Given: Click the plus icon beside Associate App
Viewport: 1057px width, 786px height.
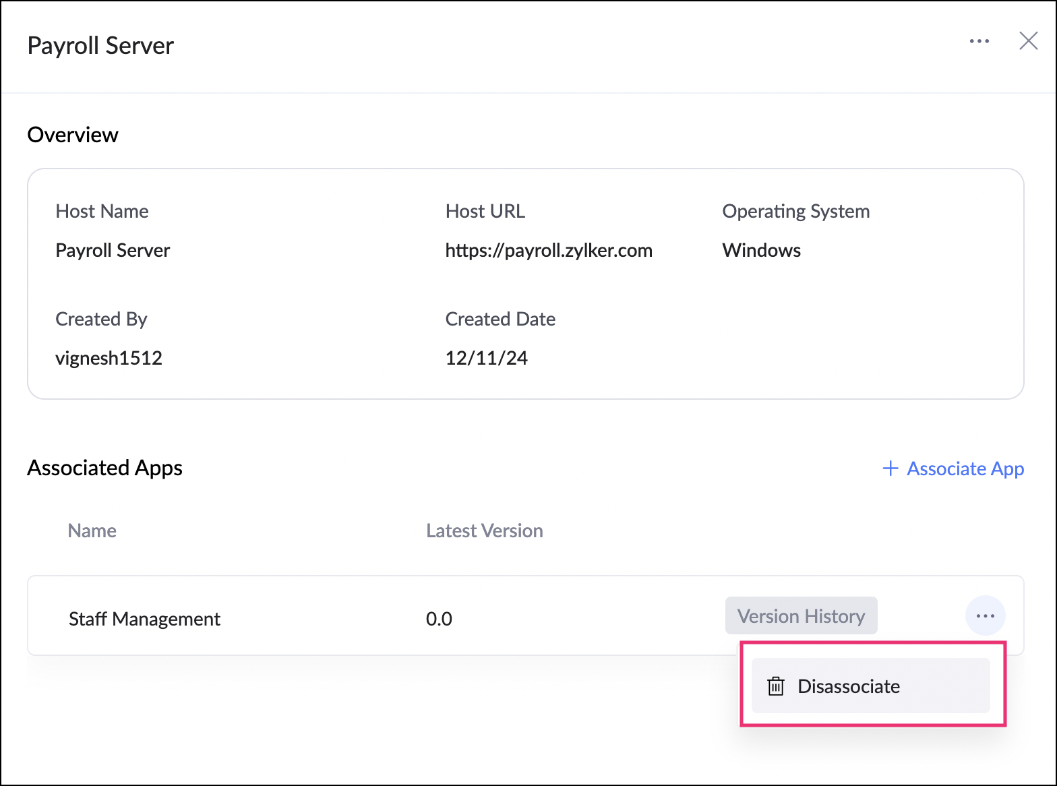Looking at the screenshot, I should pos(890,468).
